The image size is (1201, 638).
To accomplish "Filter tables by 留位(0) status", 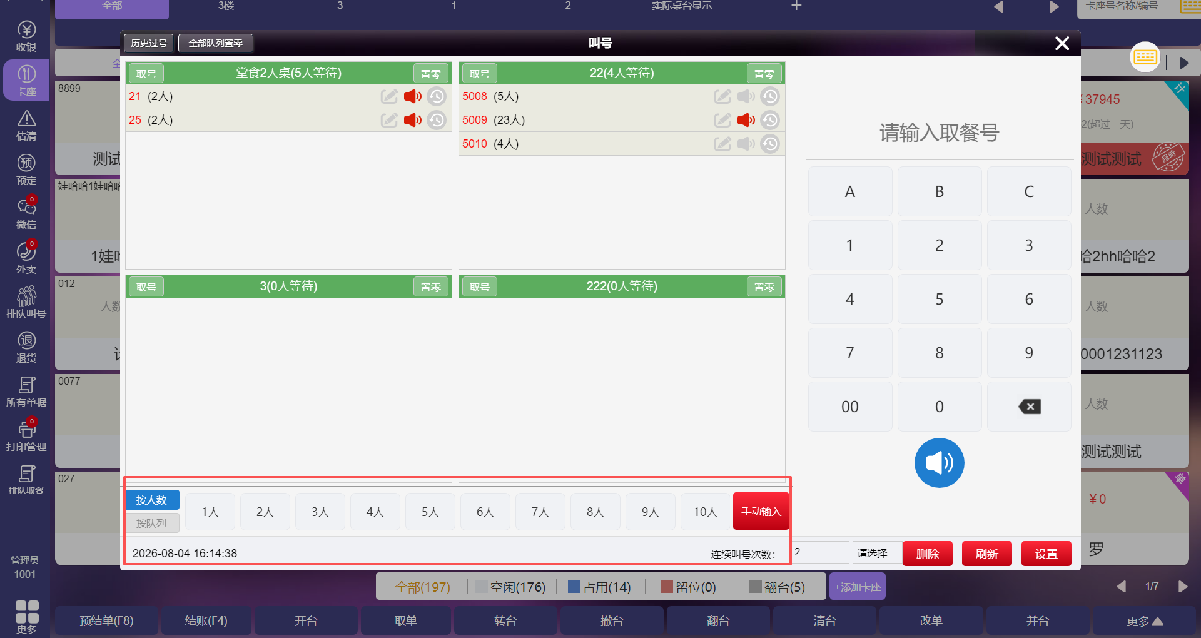I will point(688,587).
